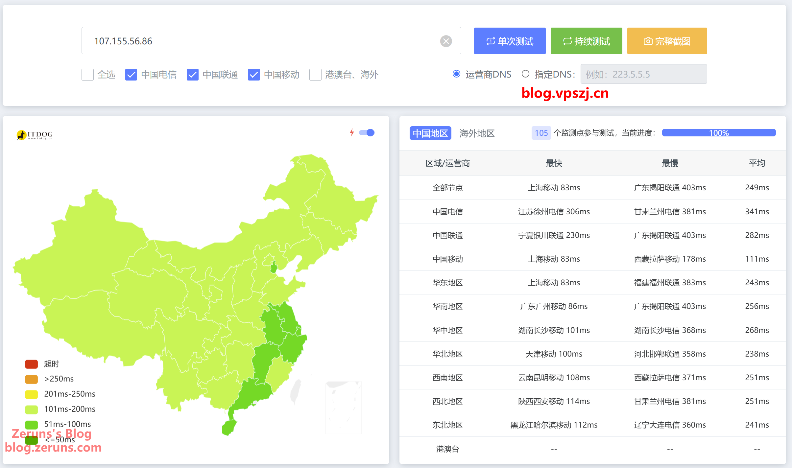
Task: Uncheck the 中国联通 checkbox
Action: [x=192, y=75]
